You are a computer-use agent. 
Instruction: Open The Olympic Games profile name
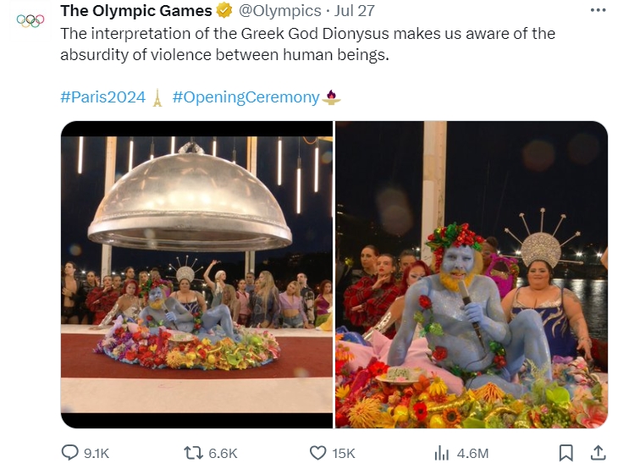tap(135, 11)
